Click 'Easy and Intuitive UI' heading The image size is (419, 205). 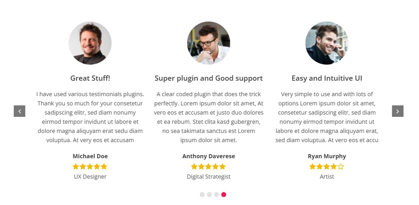327,78
